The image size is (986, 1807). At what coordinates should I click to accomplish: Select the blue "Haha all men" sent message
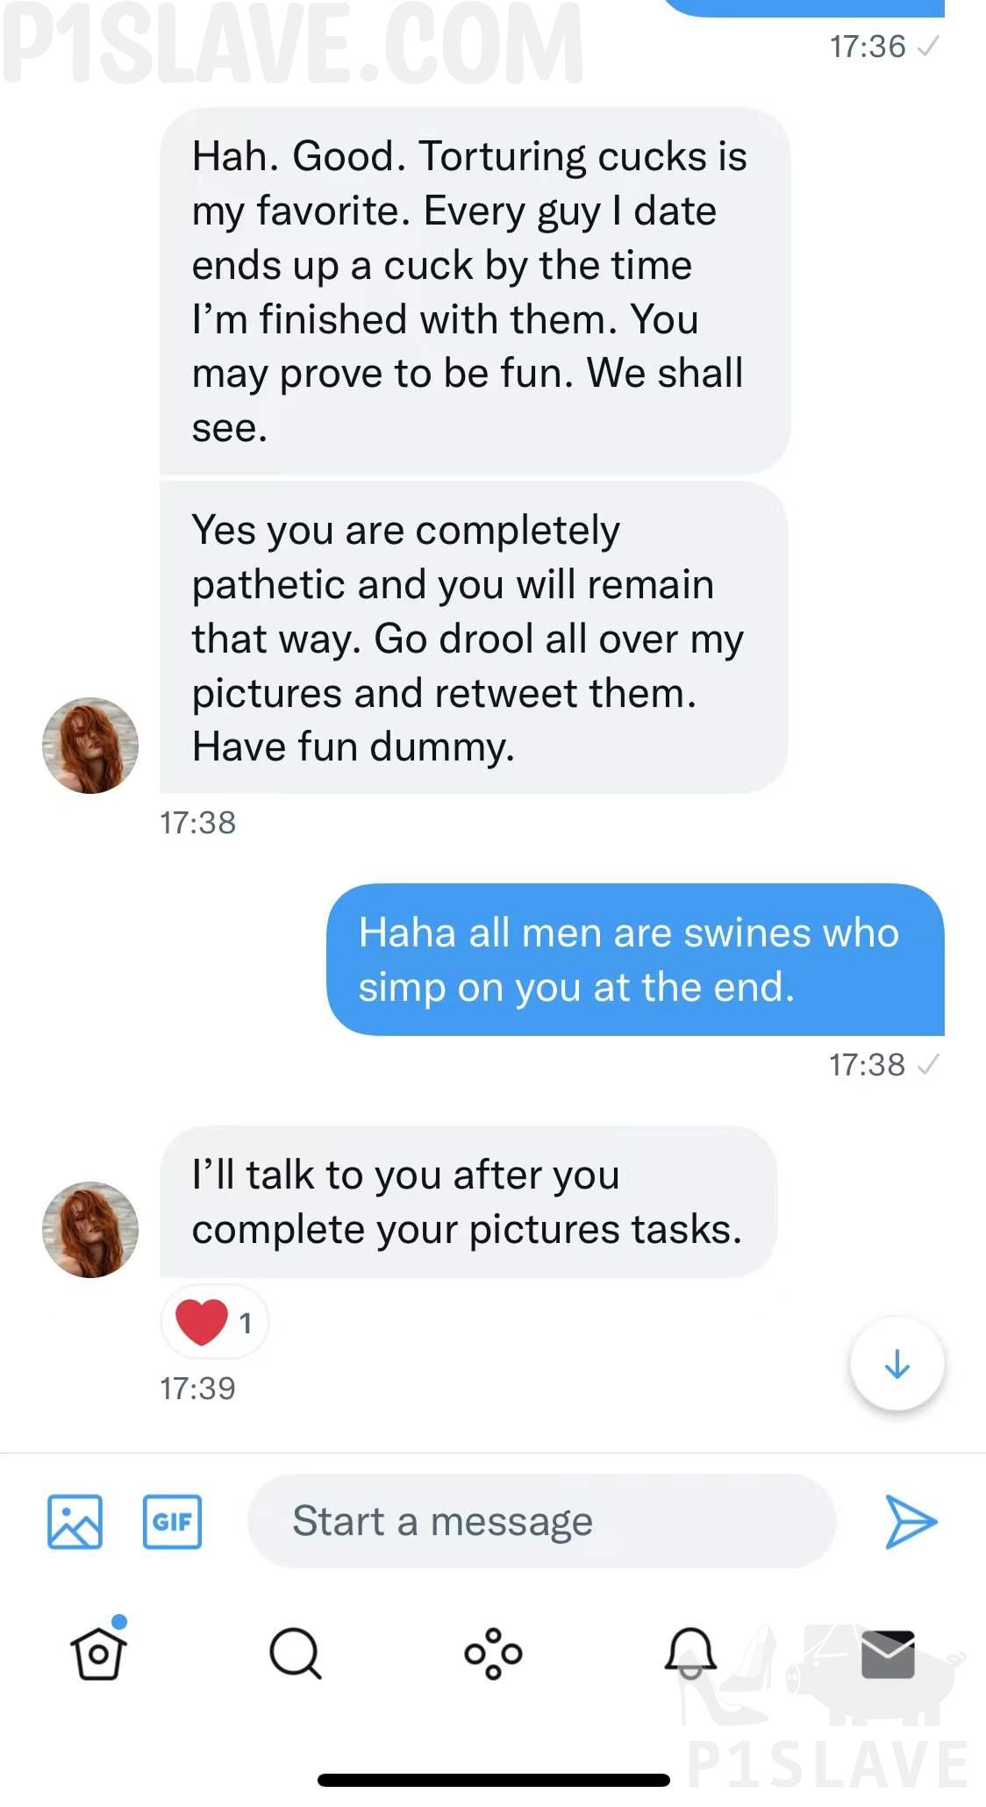(635, 960)
